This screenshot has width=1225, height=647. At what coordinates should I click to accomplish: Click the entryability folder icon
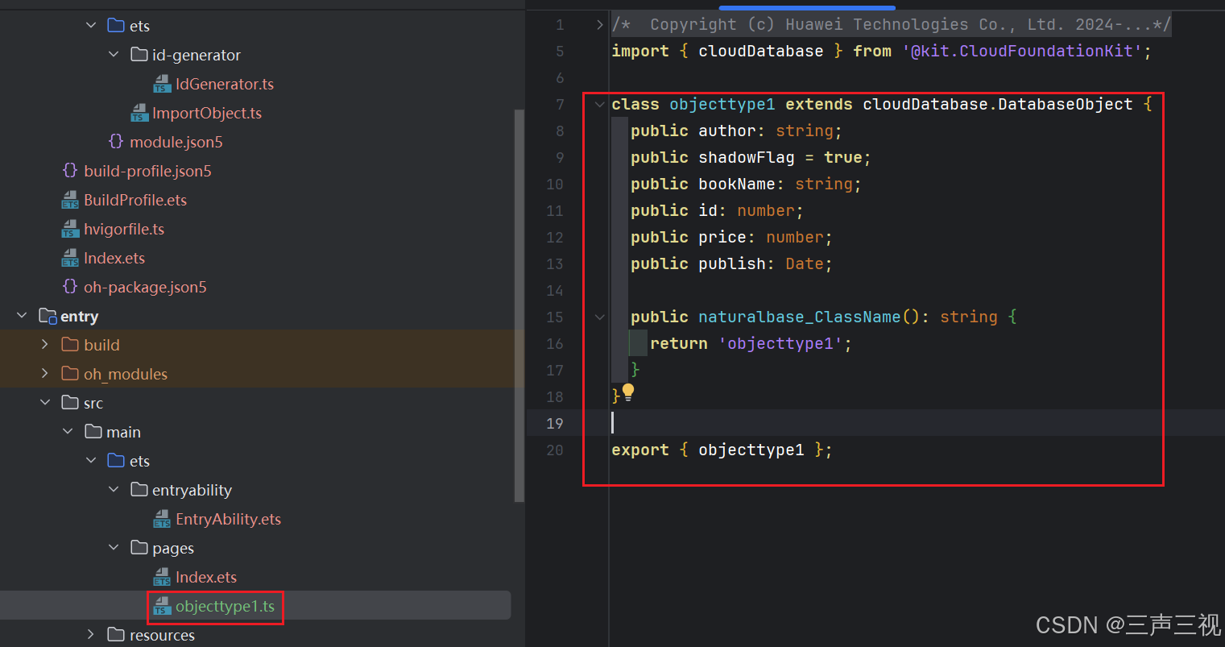[139, 490]
